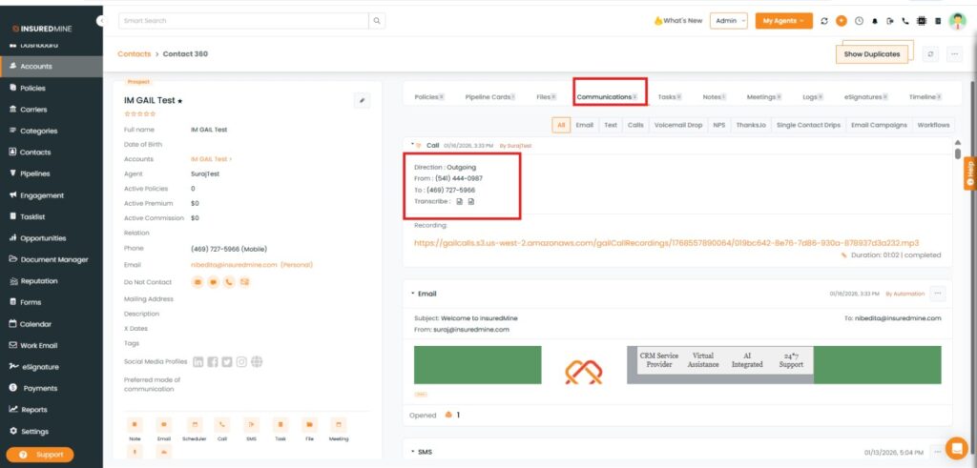This screenshot has width=977, height=468.
Task: Click the phone dialer icon in header
Action: pyautogui.click(x=905, y=21)
